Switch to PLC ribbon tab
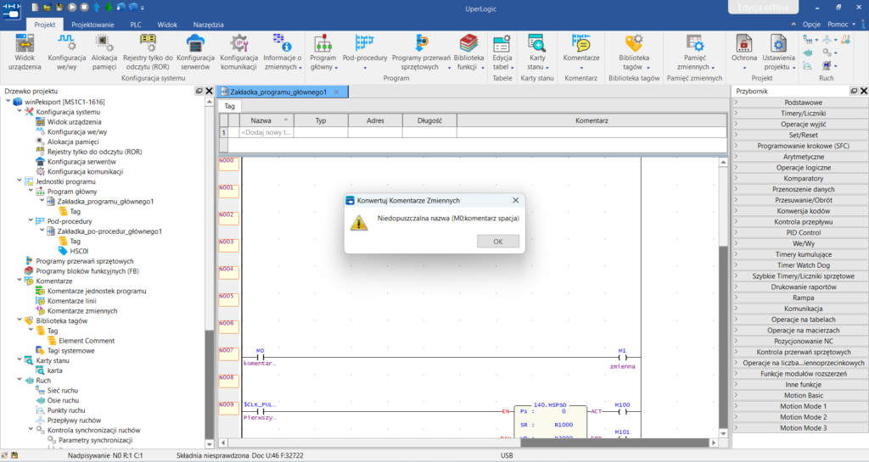Image resolution: width=869 pixels, height=462 pixels. pos(136,25)
